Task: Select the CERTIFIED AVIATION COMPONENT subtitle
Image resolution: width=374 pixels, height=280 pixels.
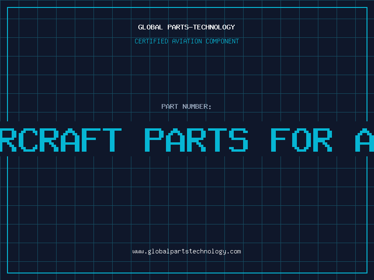Action: (187, 41)
